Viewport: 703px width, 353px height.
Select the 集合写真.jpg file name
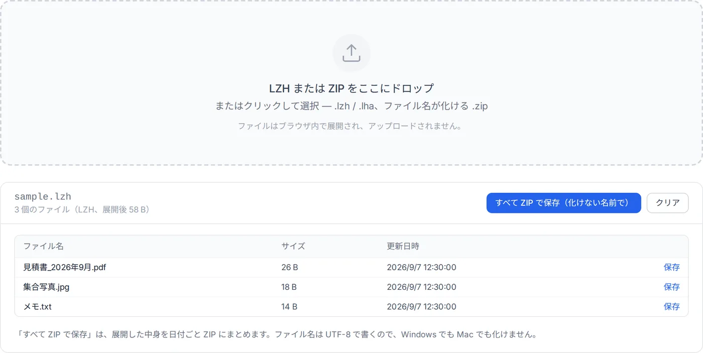(x=46, y=287)
